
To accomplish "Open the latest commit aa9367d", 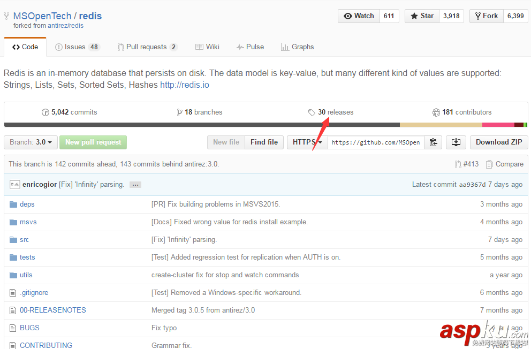I will [472, 185].
